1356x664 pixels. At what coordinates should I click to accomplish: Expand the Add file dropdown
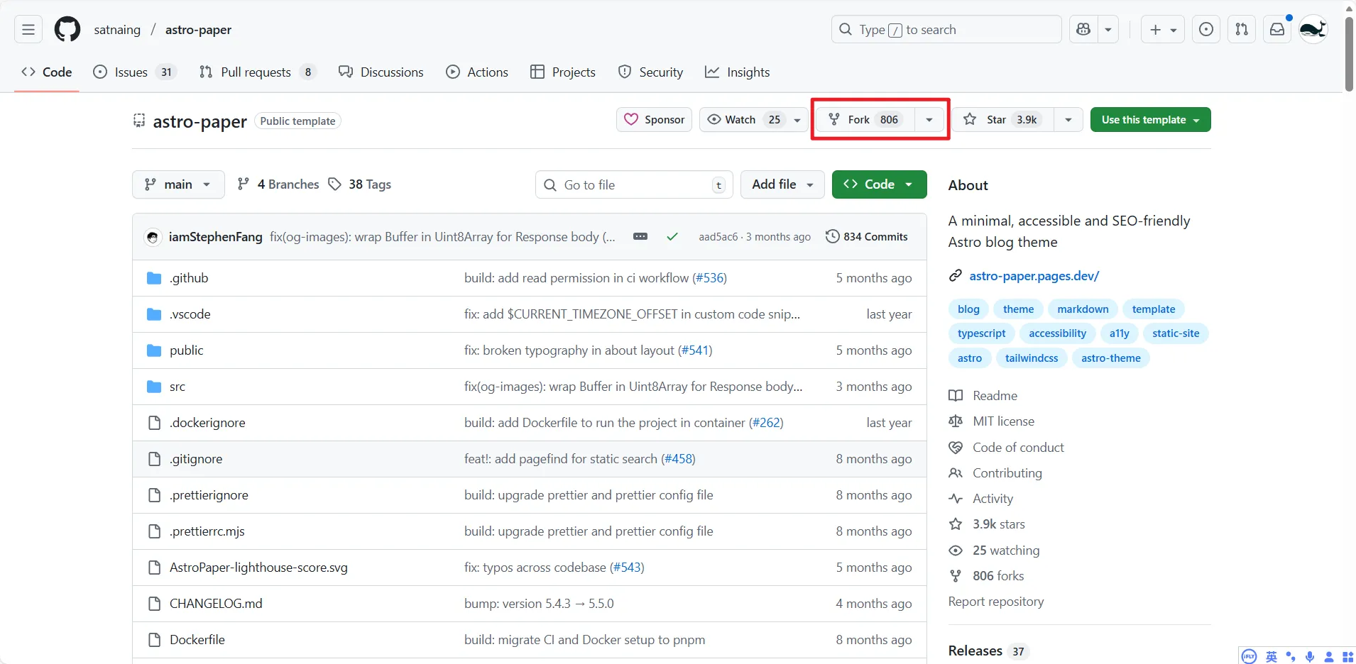click(x=782, y=184)
